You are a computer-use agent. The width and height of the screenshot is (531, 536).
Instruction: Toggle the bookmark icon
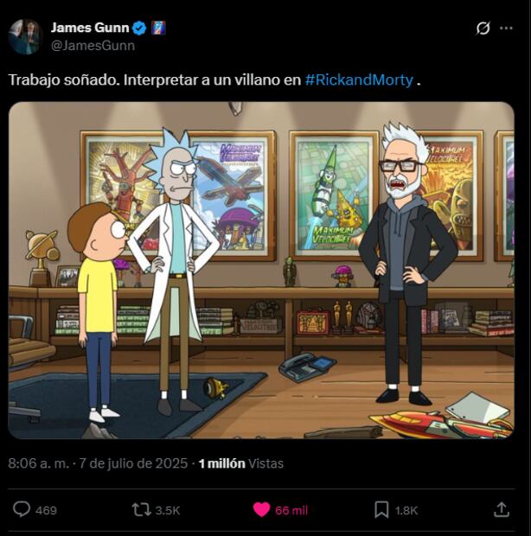pyautogui.click(x=381, y=510)
